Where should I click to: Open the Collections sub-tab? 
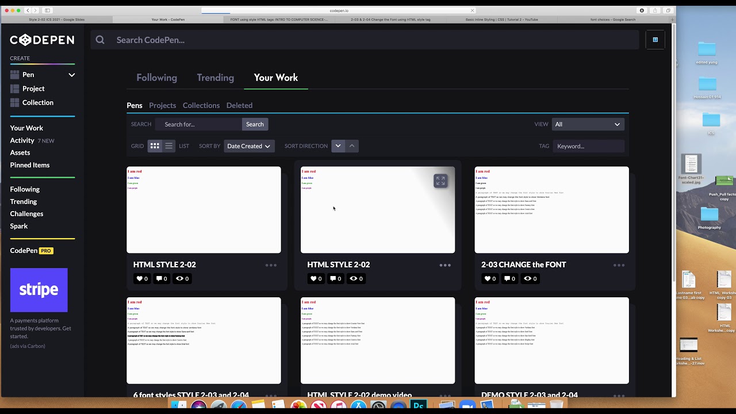pyautogui.click(x=201, y=105)
